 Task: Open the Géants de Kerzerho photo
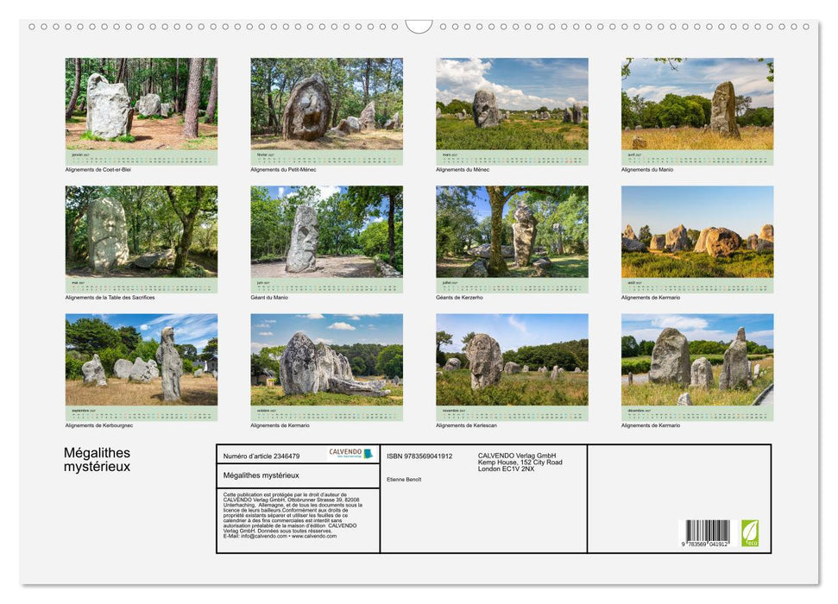point(512,231)
